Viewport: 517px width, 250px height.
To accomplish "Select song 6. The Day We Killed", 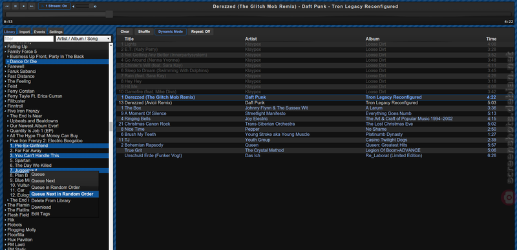I will pos(59,165).
